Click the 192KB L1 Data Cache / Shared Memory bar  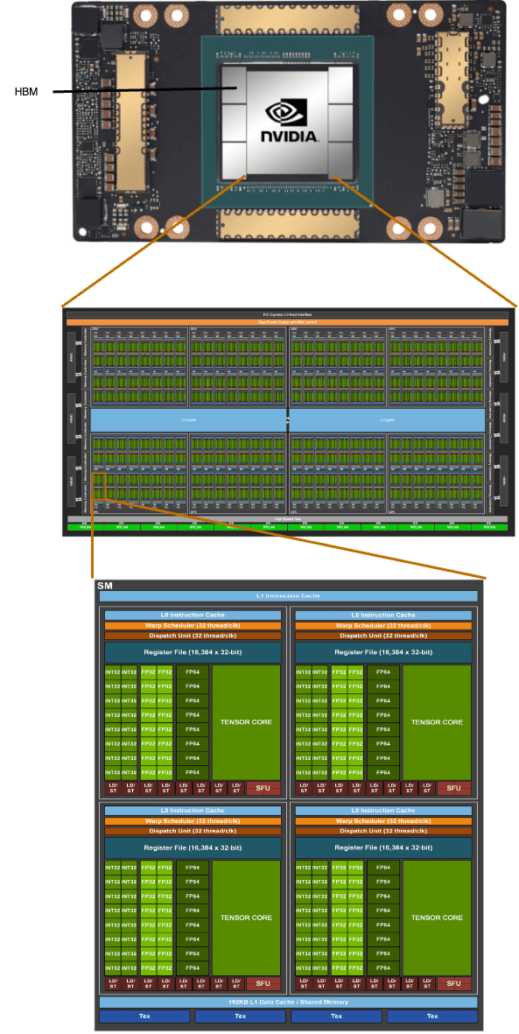click(288, 1002)
